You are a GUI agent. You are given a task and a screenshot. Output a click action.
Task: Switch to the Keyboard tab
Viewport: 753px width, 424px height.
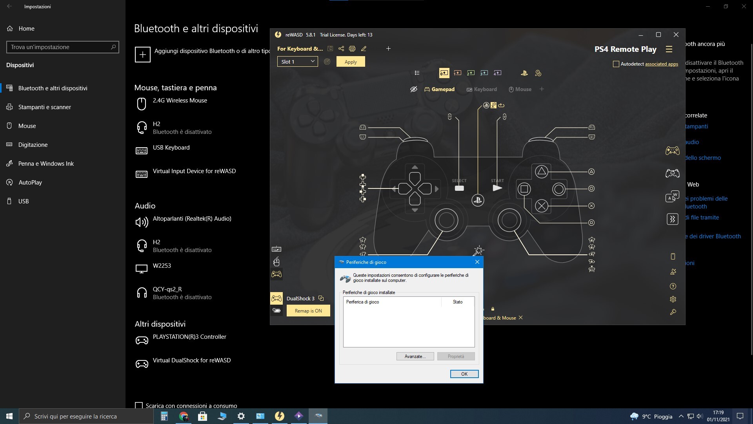point(482,90)
